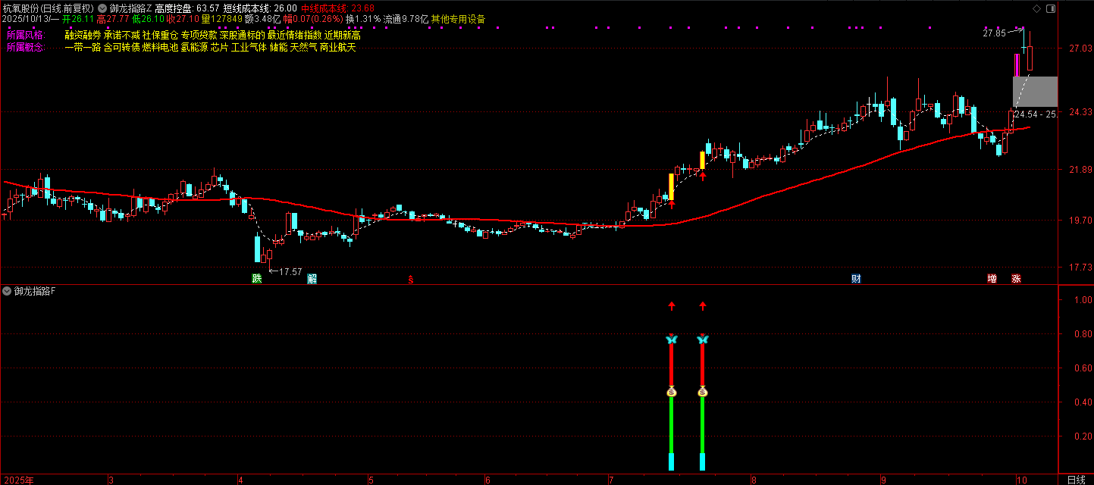This screenshot has width=1094, height=485.
Task: Click the first cyan butterfly signal icon
Action: pyautogui.click(x=671, y=339)
